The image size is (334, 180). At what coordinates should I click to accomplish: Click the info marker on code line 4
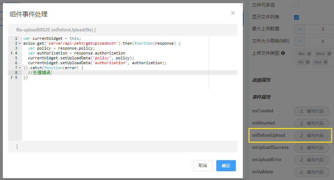point(12,53)
